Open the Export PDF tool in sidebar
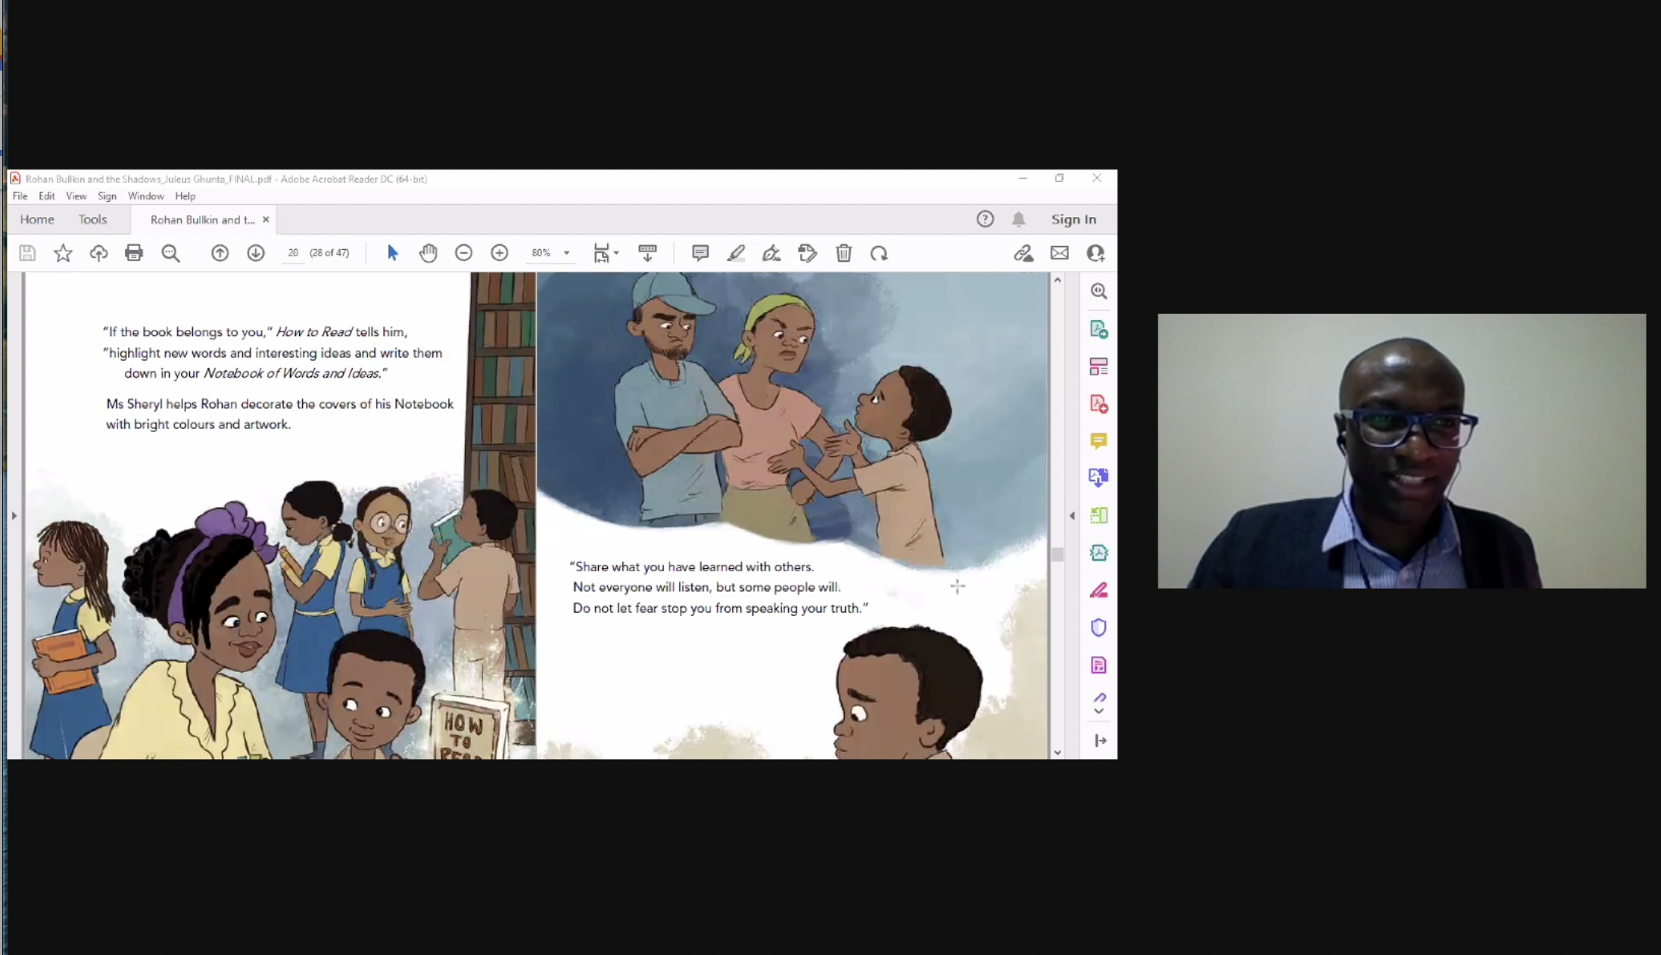The height and width of the screenshot is (955, 1661). point(1099,329)
